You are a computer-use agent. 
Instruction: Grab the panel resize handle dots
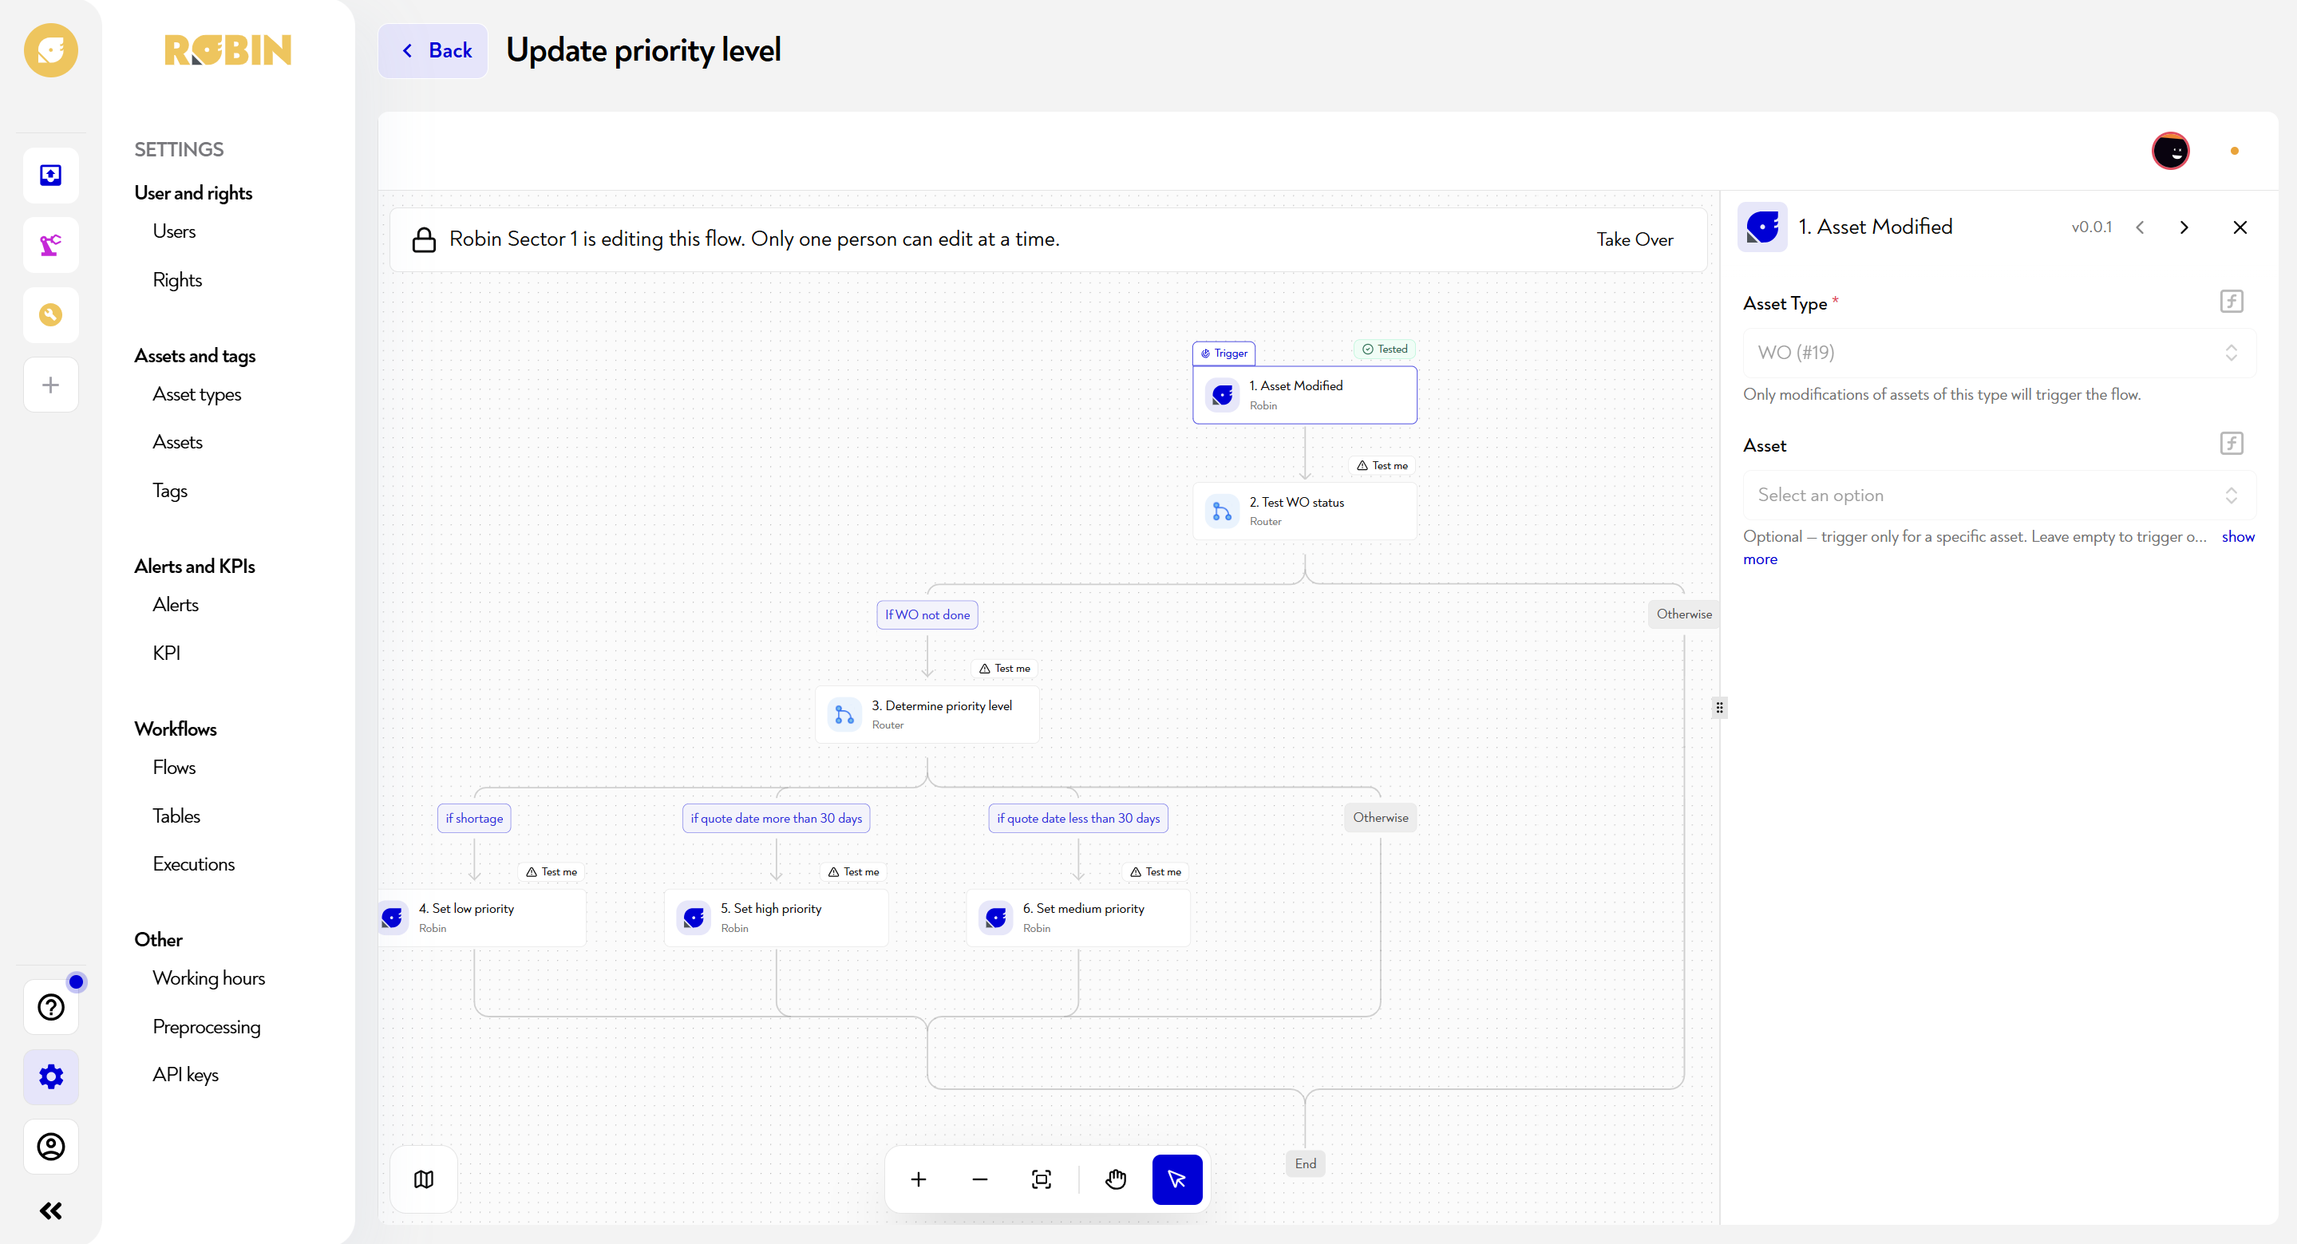click(1719, 707)
